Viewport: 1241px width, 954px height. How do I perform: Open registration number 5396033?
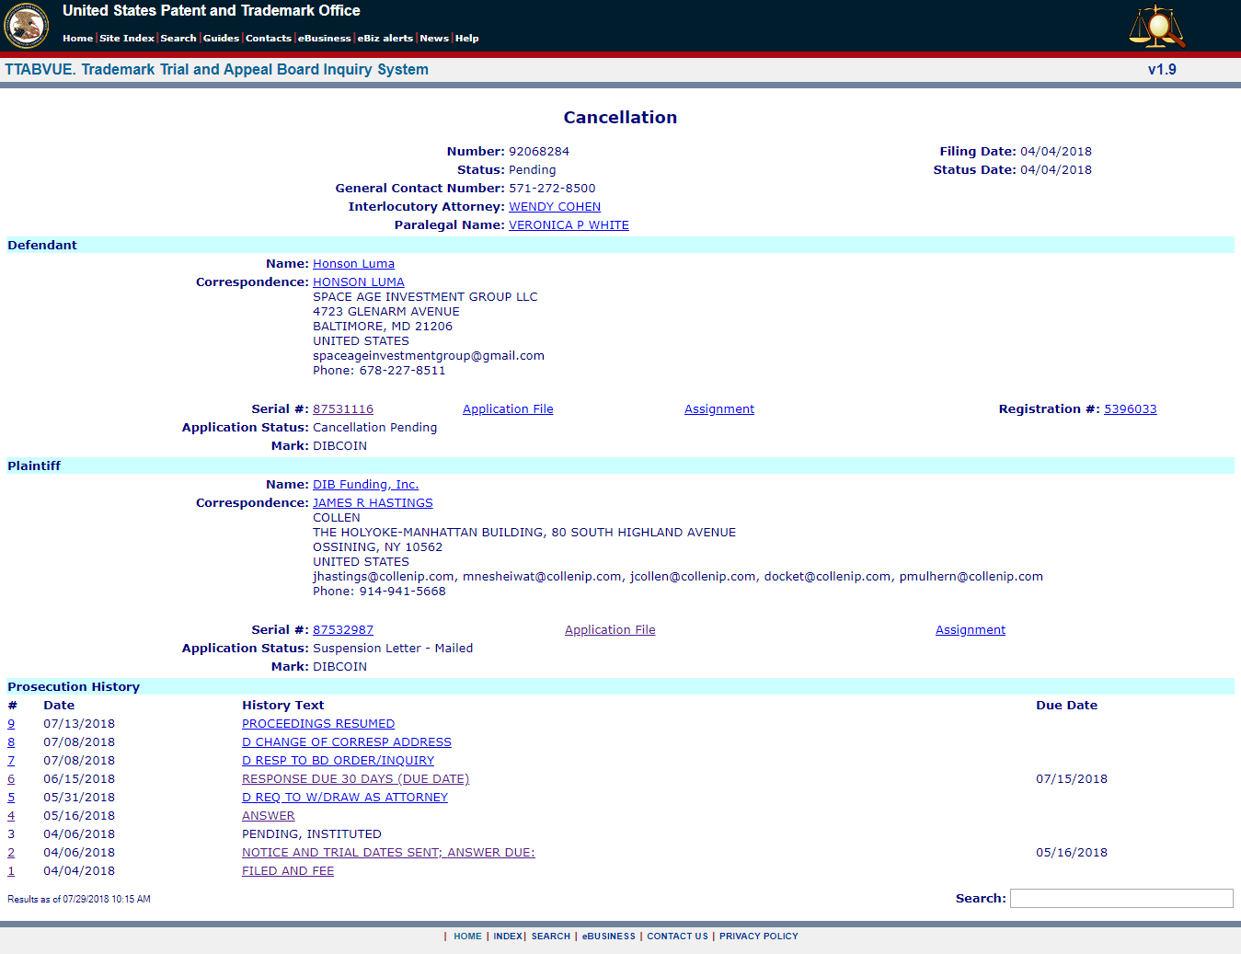click(1131, 409)
